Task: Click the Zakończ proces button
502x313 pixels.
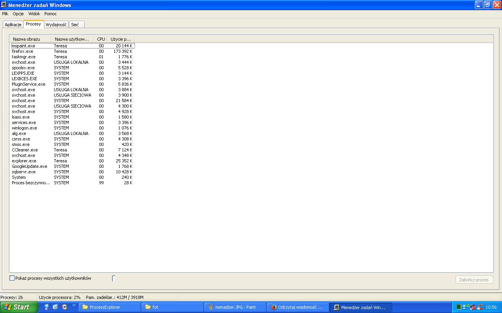Action: pos(474,280)
